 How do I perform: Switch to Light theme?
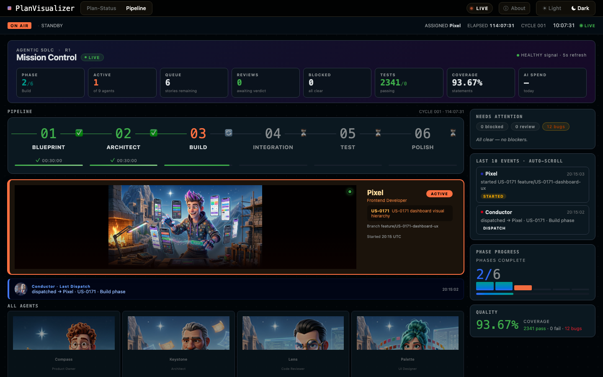(552, 8)
